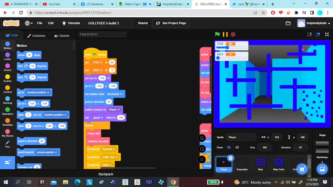Adjust the RES slider on stage
The image size is (333, 187).
pyautogui.click(x=232, y=58)
